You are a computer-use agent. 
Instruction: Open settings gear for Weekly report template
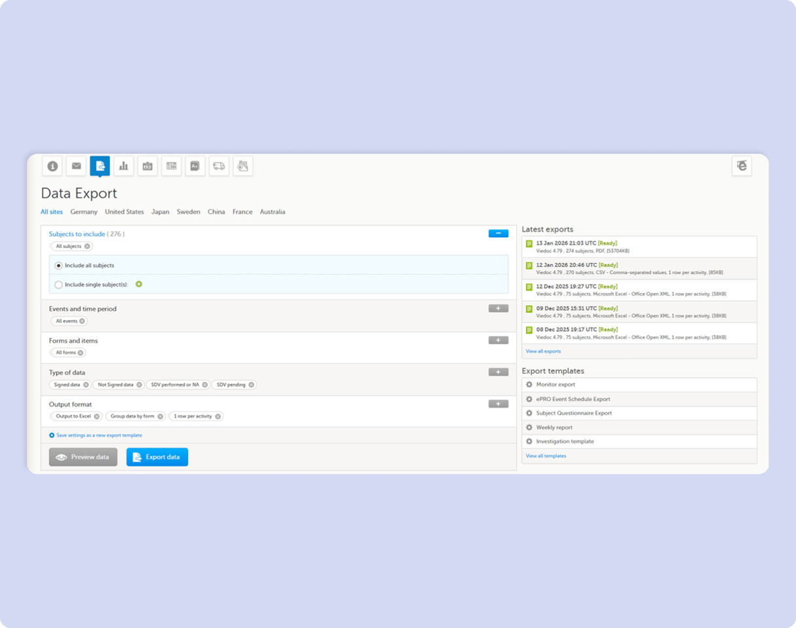[x=529, y=427]
